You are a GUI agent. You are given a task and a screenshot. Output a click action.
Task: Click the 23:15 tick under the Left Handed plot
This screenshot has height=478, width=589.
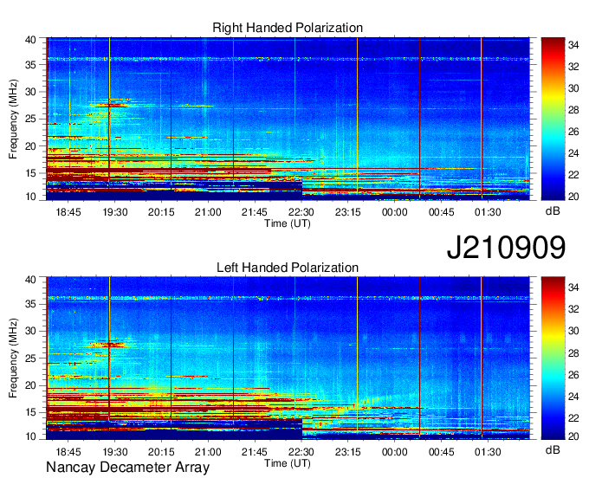pyautogui.click(x=347, y=452)
